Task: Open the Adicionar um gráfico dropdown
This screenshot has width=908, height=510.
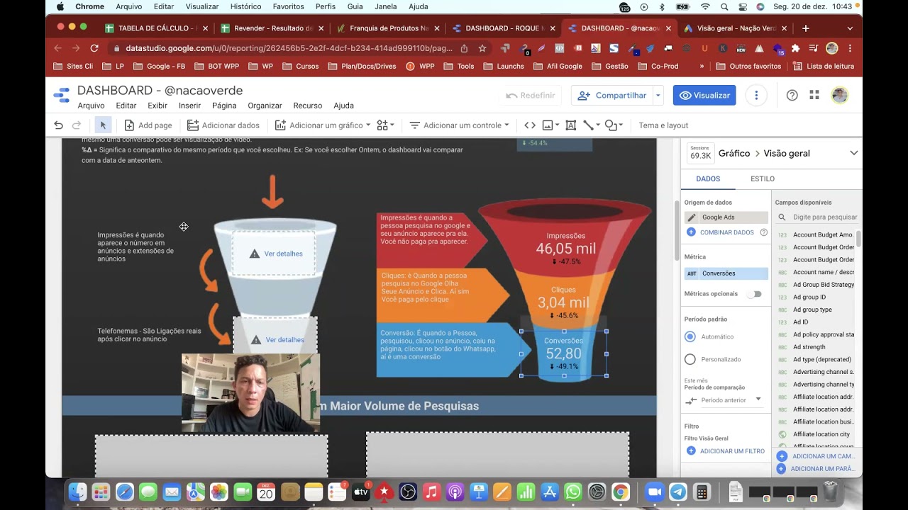Action: 323,125
